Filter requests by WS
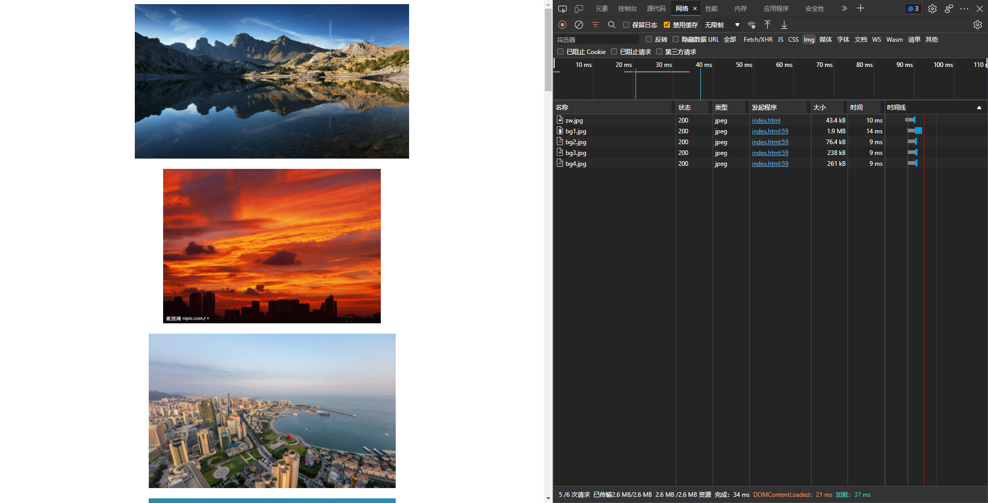Viewport: 988px width, 503px height. coord(876,40)
